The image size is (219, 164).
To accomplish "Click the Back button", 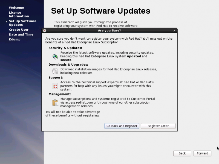I will point(182,153).
